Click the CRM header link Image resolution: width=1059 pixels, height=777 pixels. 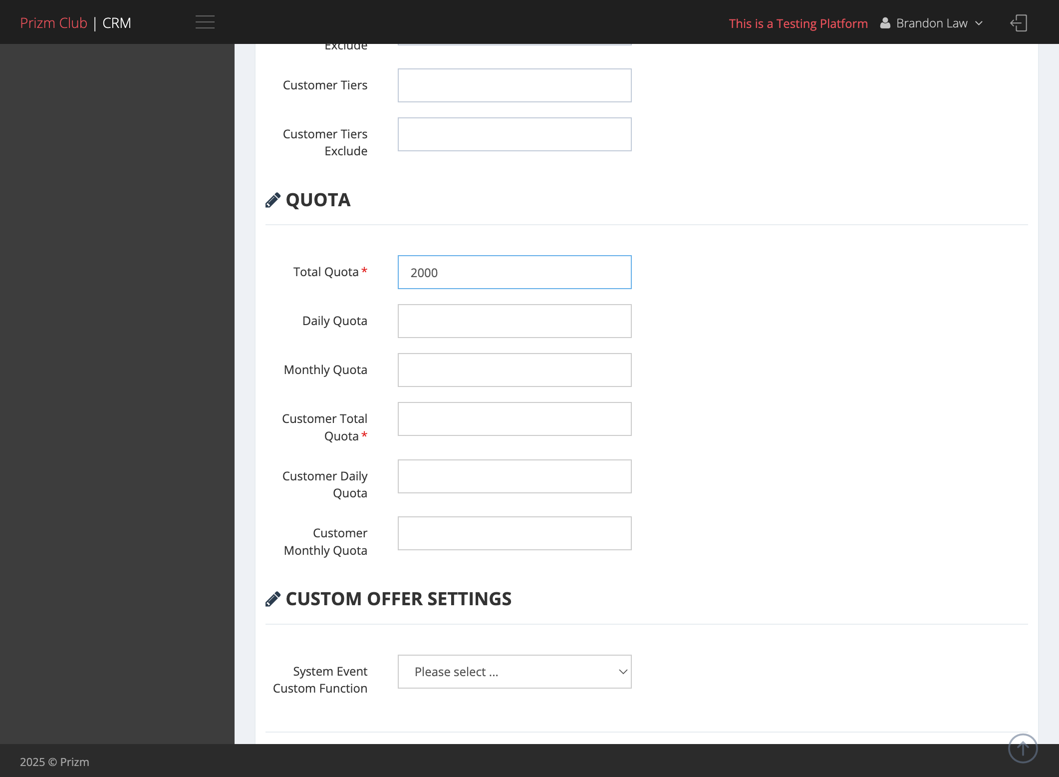pos(117,23)
